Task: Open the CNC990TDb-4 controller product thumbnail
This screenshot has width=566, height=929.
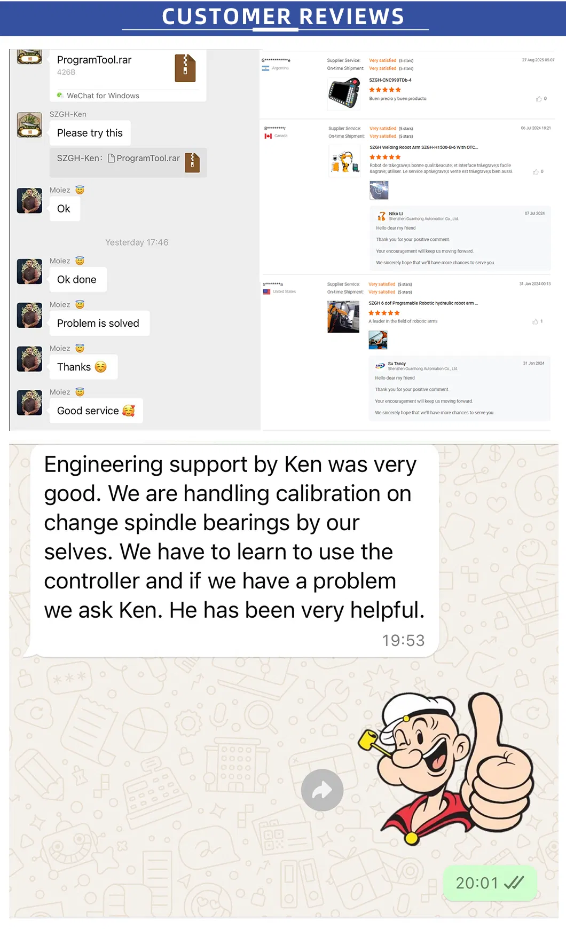Action: pyautogui.click(x=343, y=93)
